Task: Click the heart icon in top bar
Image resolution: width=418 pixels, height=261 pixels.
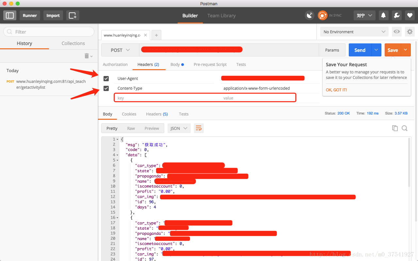Action: tap(410, 15)
